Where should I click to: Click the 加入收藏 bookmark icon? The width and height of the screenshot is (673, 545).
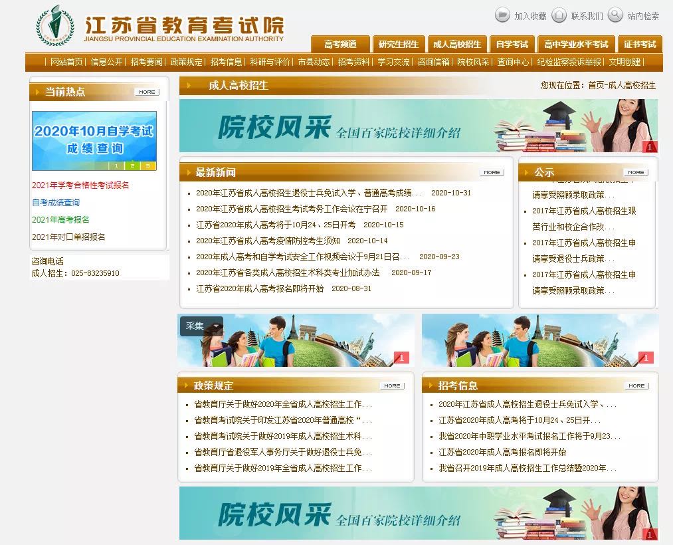pyautogui.click(x=502, y=15)
